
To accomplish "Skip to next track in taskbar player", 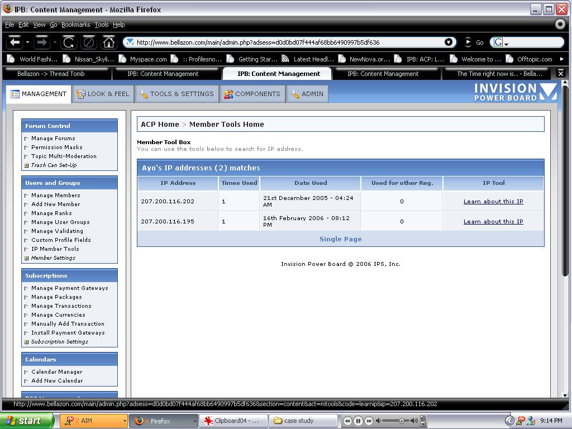I will [x=369, y=421].
